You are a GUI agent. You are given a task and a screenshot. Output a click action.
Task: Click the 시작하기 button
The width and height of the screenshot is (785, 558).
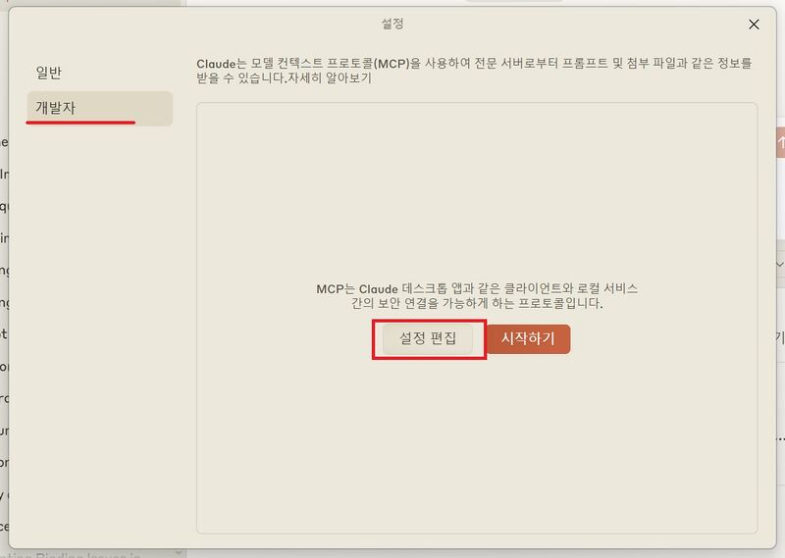pyautogui.click(x=528, y=338)
